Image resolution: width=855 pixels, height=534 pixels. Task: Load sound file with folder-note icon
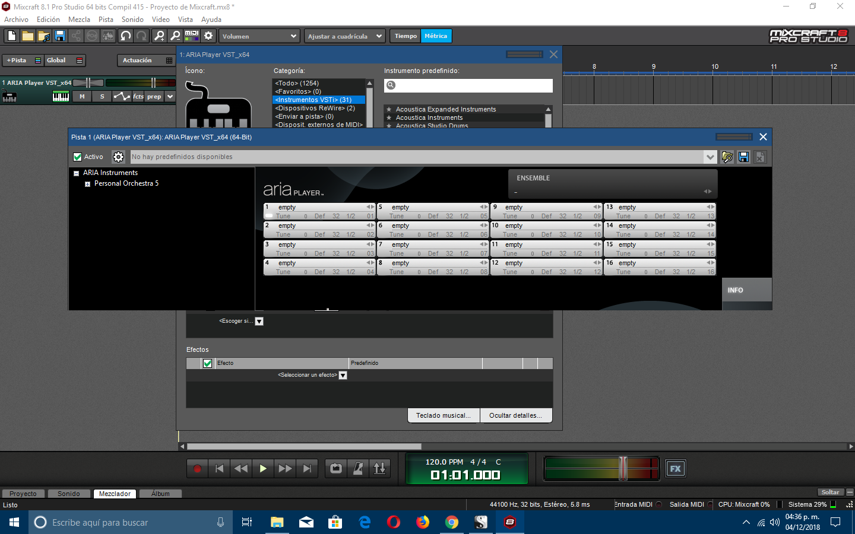click(44, 36)
